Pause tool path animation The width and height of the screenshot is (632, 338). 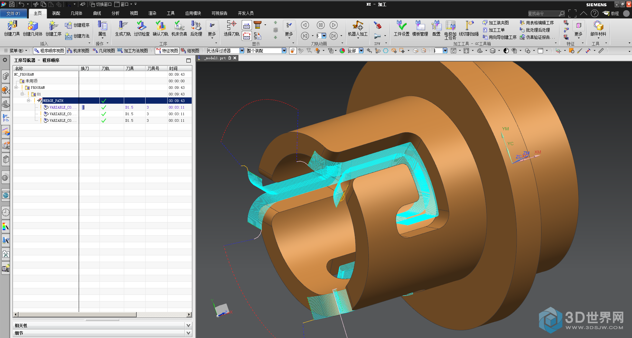(x=320, y=25)
